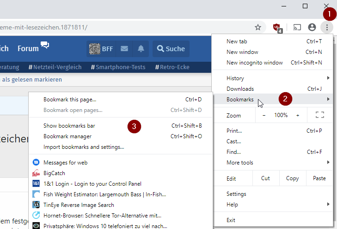The height and width of the screenshot is (229, 337).
Task: Click the address bar URL text
Action: (x=43, y=28)
